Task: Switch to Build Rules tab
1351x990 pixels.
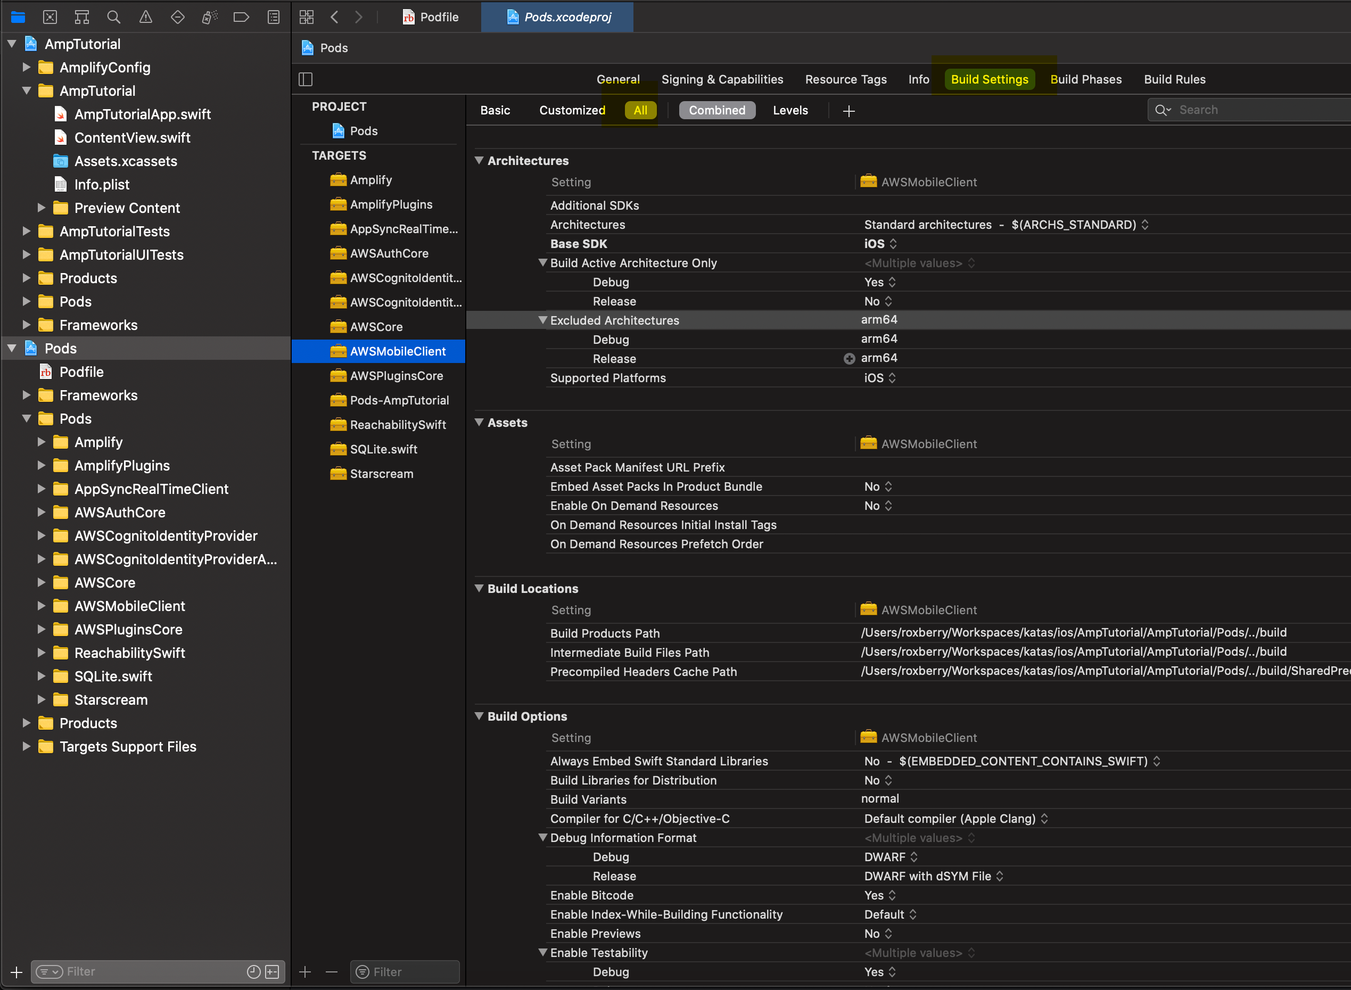Action: pyautogui.click(x=1174, y=80)
